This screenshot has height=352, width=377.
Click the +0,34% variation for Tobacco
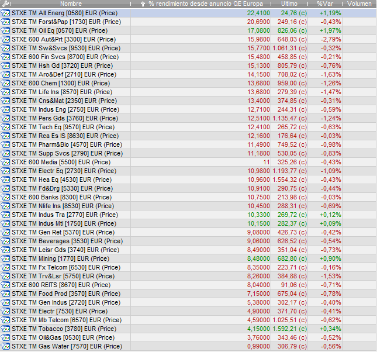330,329
